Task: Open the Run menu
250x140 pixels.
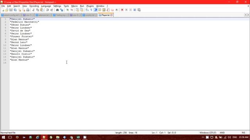Action: 82,6
